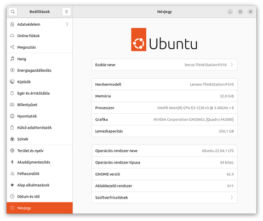Click the Lemezkapacitás label
Screen dimensions: 263x221
pos(109,131)
